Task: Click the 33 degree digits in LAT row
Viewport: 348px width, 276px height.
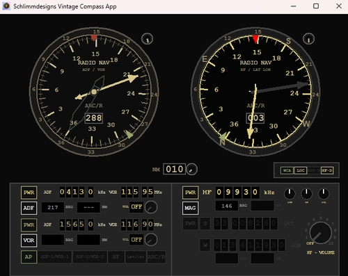Action: [221, 224]
